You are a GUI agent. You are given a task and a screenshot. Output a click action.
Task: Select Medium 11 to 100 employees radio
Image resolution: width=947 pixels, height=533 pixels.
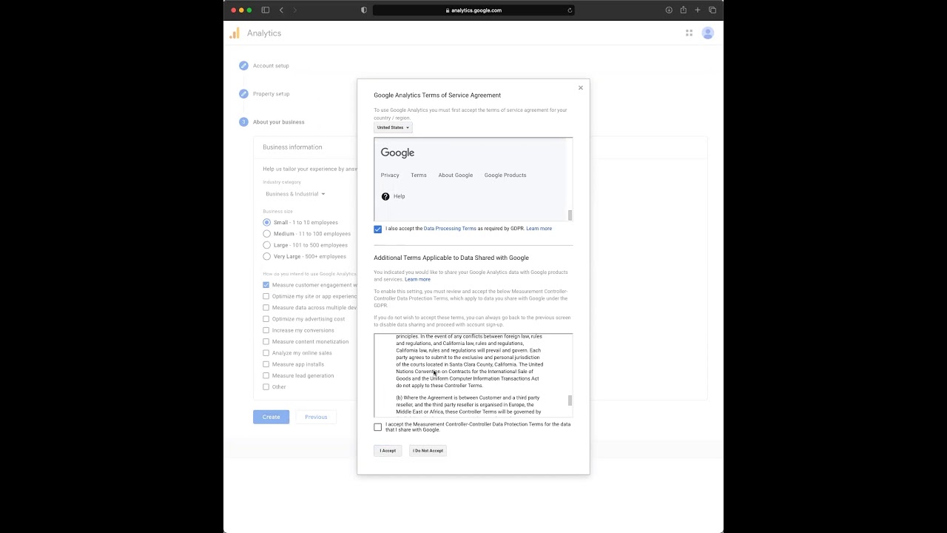(267, 234)
